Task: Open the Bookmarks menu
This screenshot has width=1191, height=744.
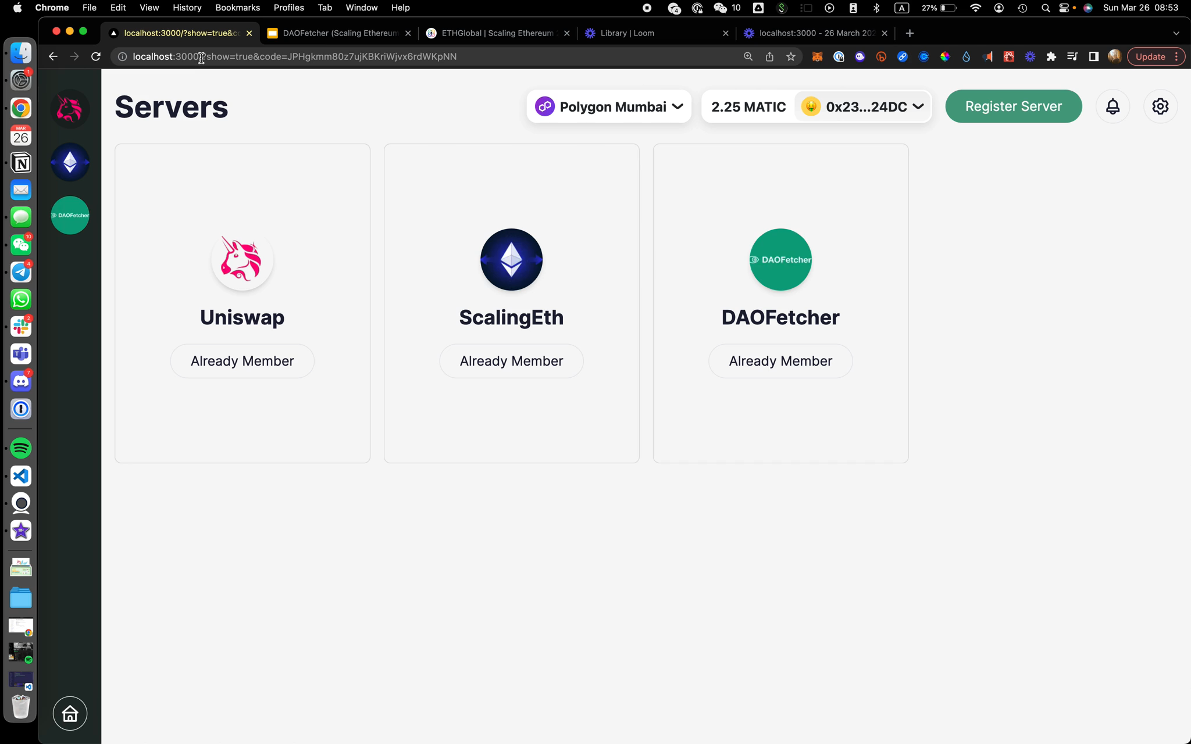Action: click(237, 8)
